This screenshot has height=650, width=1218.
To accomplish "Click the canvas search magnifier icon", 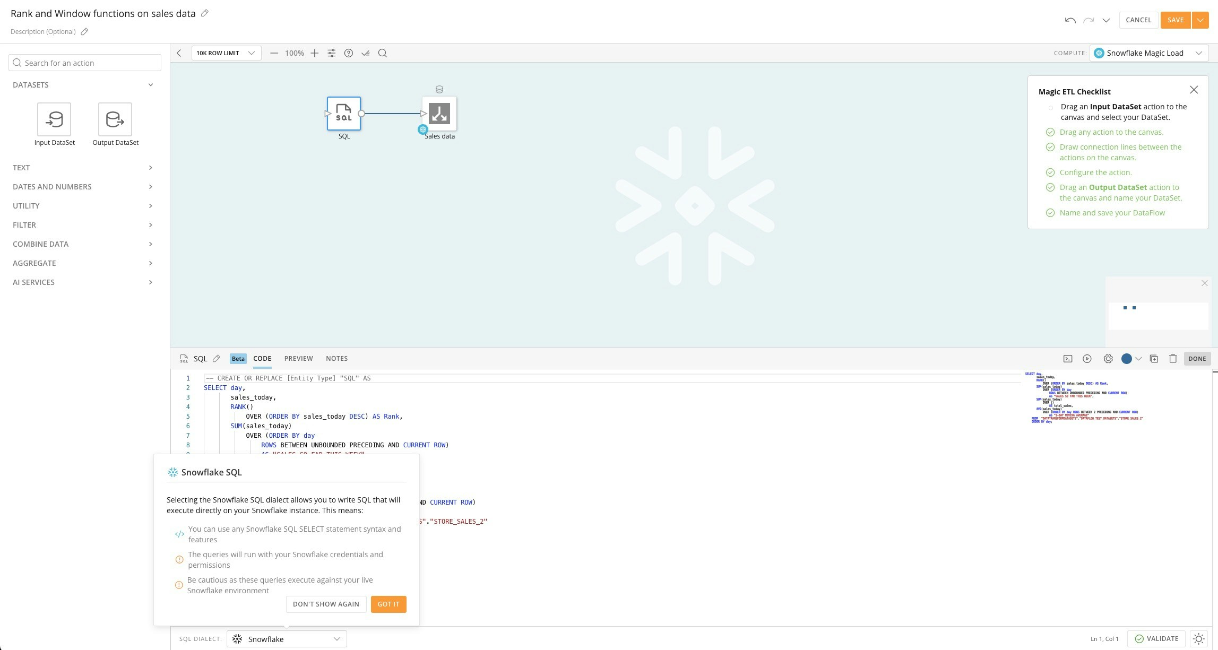I will [382, 53].
